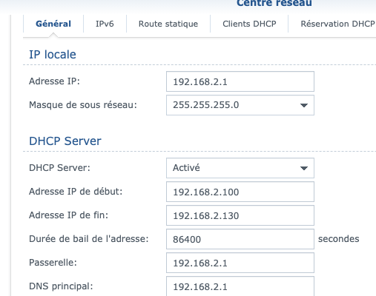The width and height of the screenshot is (376, 296).
Task: Click the secondes unit label
Action: [338, 239]
